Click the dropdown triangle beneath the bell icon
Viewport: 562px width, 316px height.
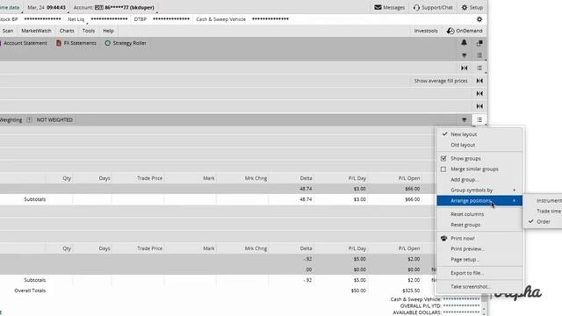click(465, 55)
